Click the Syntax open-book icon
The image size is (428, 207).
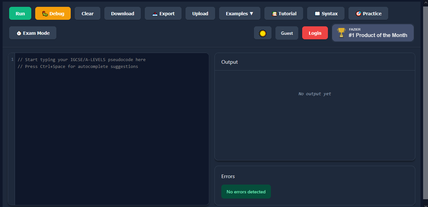(x=317, y=14)
